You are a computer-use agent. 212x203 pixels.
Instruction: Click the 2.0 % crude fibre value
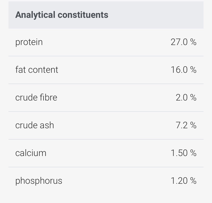click(186, 97)
